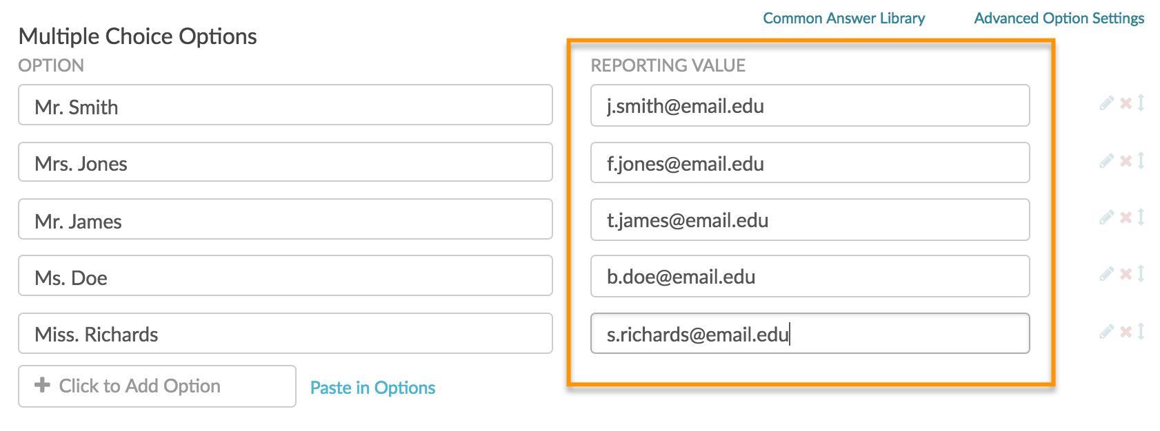Viewport: 1160px width, 431px height.
Task: Select the b.doe@email.edu reporting value field
Action: click(810, 277)
